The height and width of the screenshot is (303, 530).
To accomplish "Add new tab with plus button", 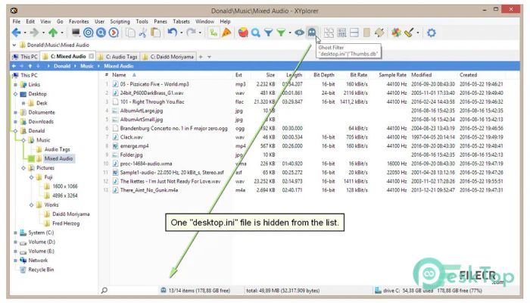I will pyautogui.click(x=201, y=57).
